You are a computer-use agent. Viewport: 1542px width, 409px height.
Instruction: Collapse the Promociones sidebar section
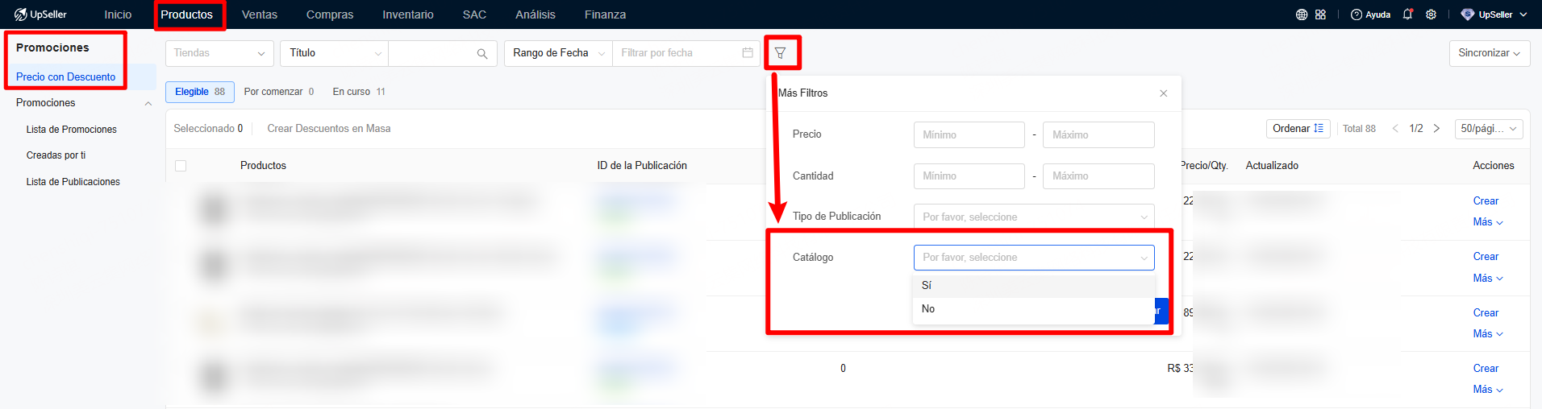(148, 103)
